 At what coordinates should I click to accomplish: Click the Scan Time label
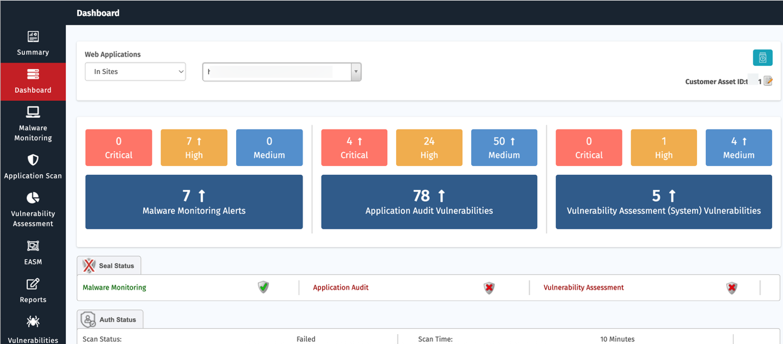436,339
